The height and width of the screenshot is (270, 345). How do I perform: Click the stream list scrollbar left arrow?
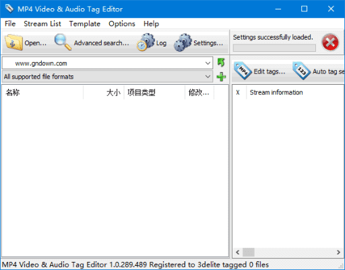tap(237, 252)
